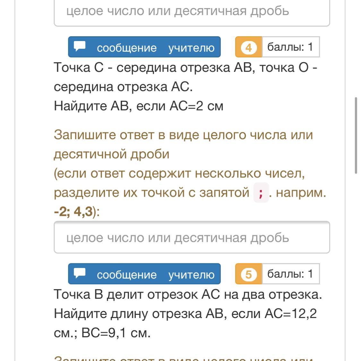Click hint line "разделите их точкой с запятой"
This screenshot has width=360, height=361.
tap(151, 193)
